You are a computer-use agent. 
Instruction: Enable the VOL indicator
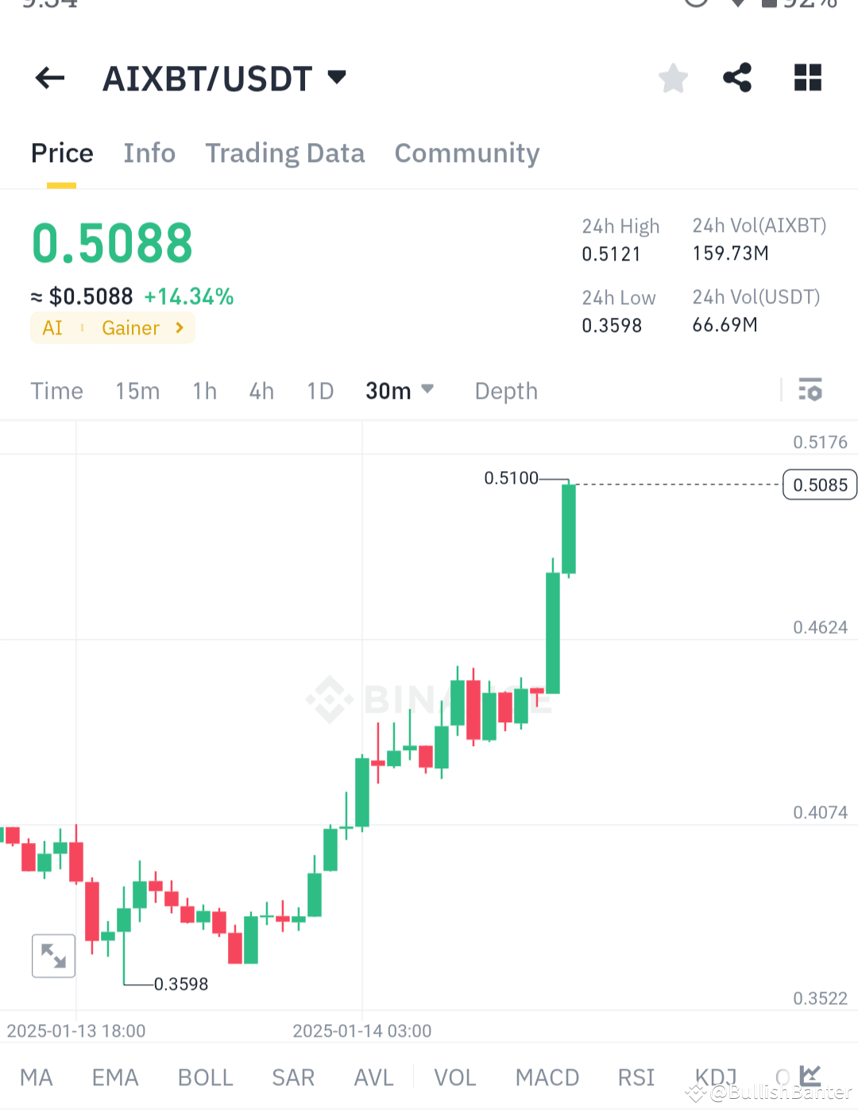(455, 1077)
